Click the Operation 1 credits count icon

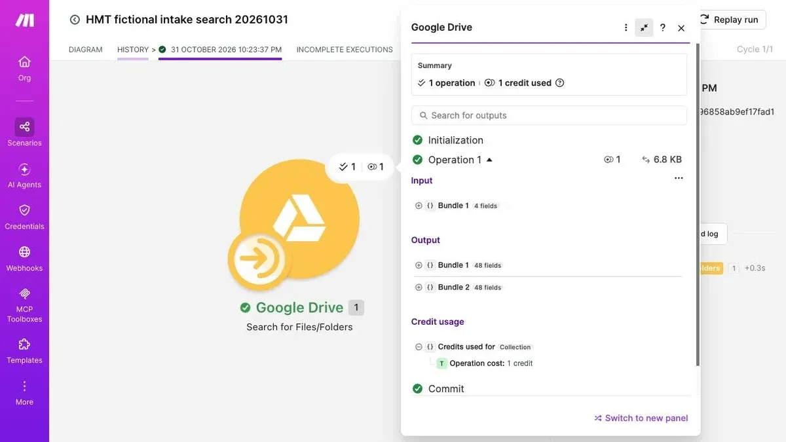pyautogui.click(x=608, y=160)
